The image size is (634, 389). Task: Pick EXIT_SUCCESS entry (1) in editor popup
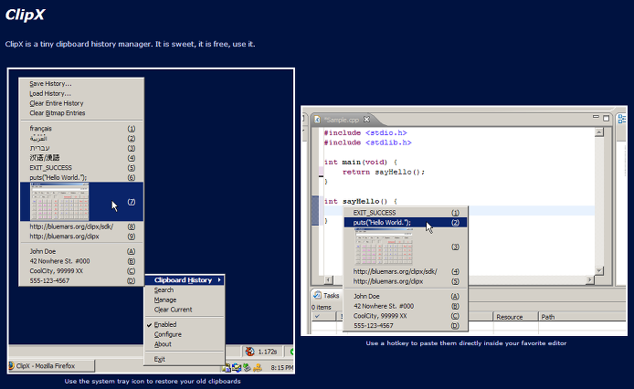click(406, 212)
